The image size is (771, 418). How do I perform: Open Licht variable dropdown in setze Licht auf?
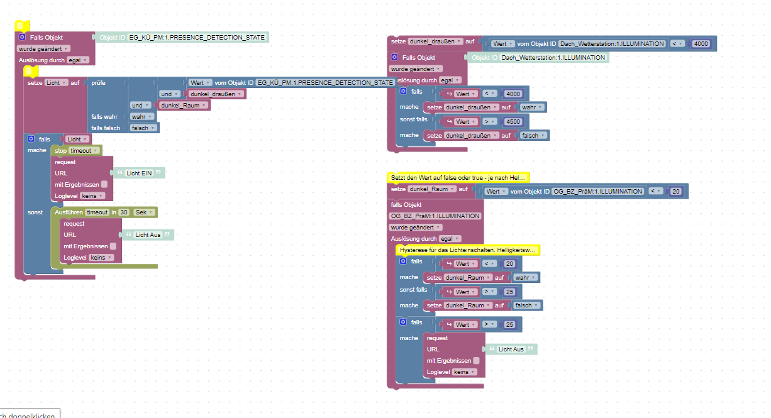pos(56,83)
